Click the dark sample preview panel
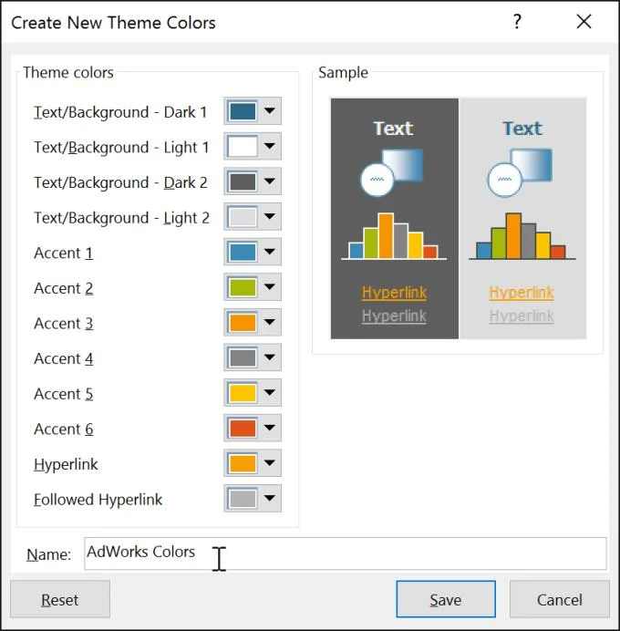The width and height of the screenshot is (620, 631). 394,219
